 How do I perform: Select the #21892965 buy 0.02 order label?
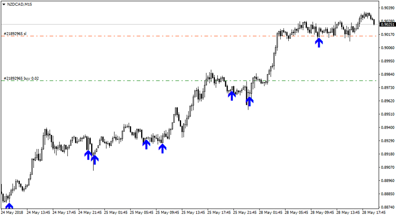(x=21, y=78)
